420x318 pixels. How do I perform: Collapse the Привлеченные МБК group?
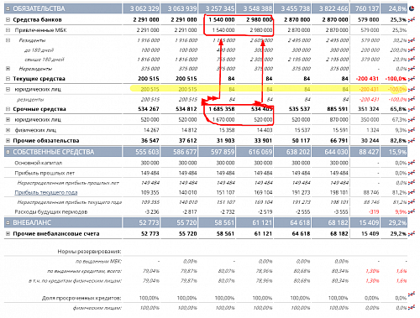click(8, 30)
